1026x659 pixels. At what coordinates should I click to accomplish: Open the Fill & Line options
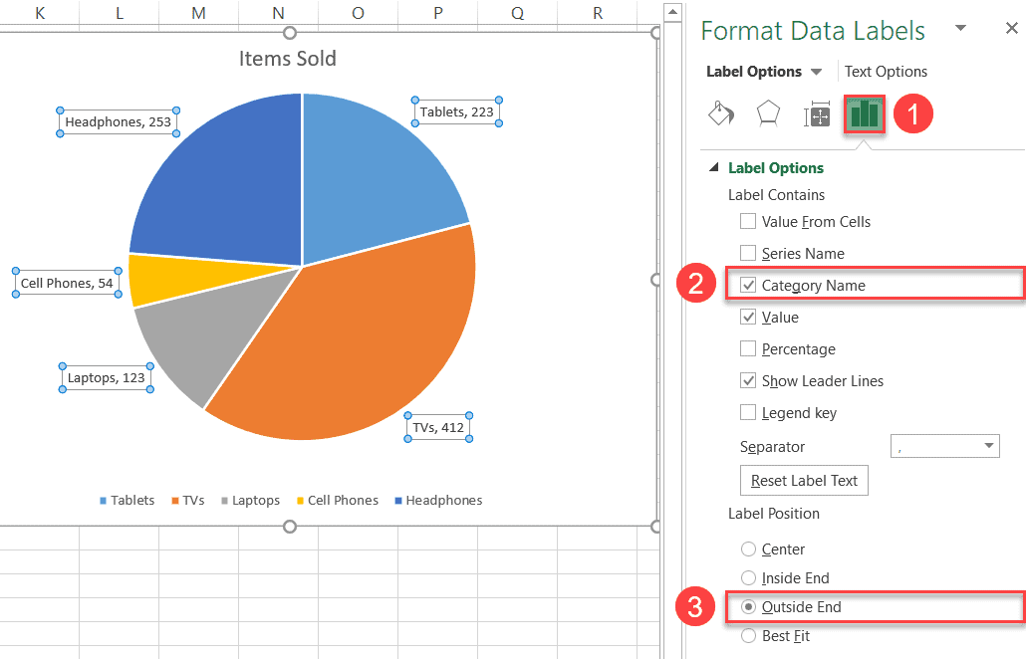tap(720, 113)
